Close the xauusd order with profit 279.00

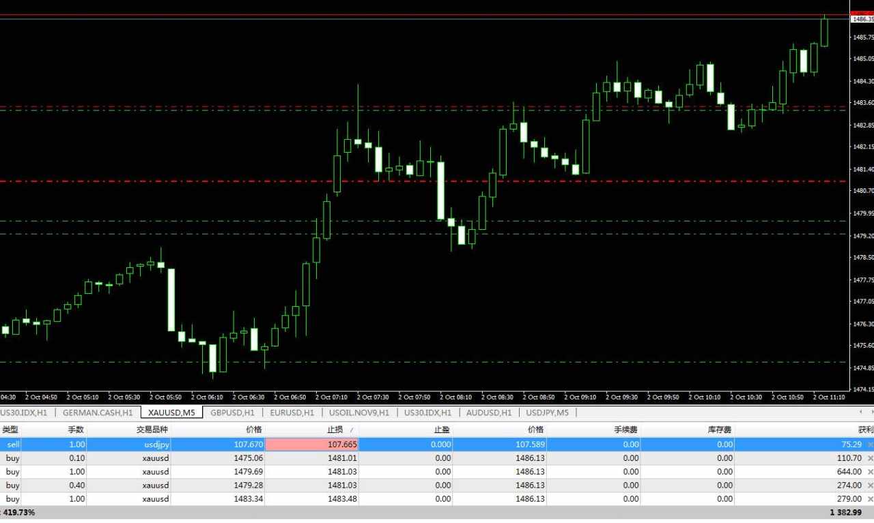click(x=870, y=499)
